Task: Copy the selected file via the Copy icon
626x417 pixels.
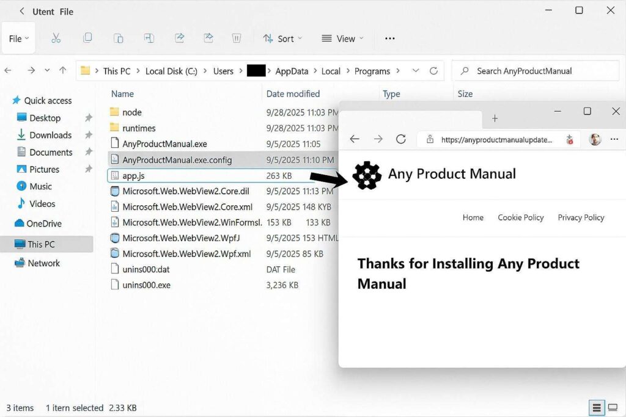Action: [x=87, y=38]
